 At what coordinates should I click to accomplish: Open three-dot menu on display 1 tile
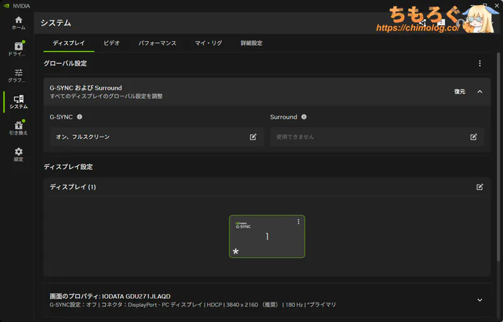299,222
